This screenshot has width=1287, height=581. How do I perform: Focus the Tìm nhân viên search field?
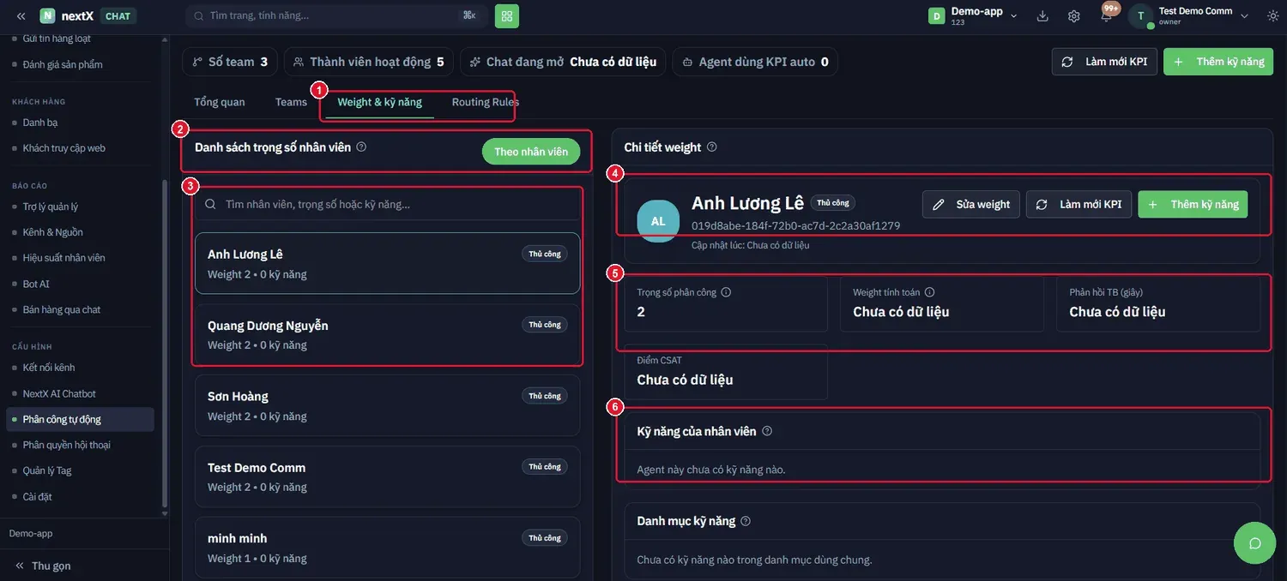(x=388, y=204)
